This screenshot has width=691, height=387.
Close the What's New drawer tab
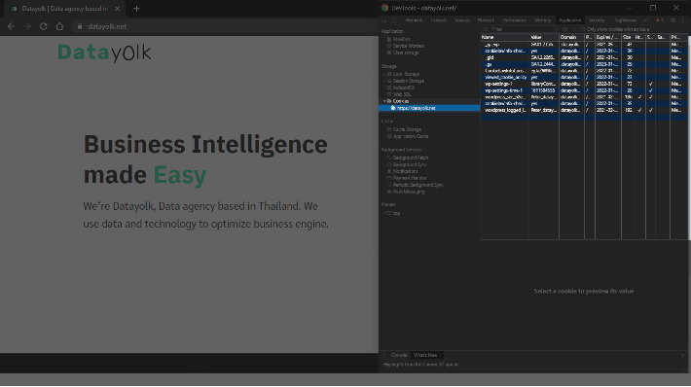click(x=440, y=355)
